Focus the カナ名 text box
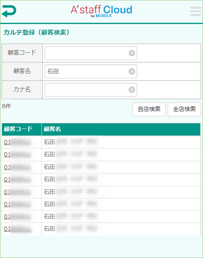This screenshot has height=258, width=203. point(91,90)
